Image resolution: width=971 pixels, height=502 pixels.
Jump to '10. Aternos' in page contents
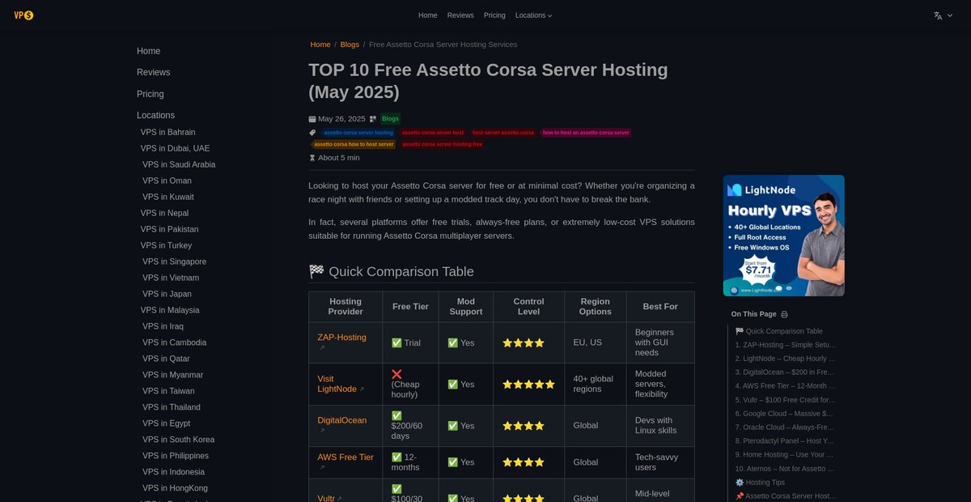786,469
